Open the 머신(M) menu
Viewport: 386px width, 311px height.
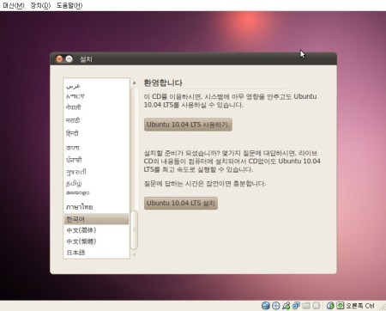point(14,5)
